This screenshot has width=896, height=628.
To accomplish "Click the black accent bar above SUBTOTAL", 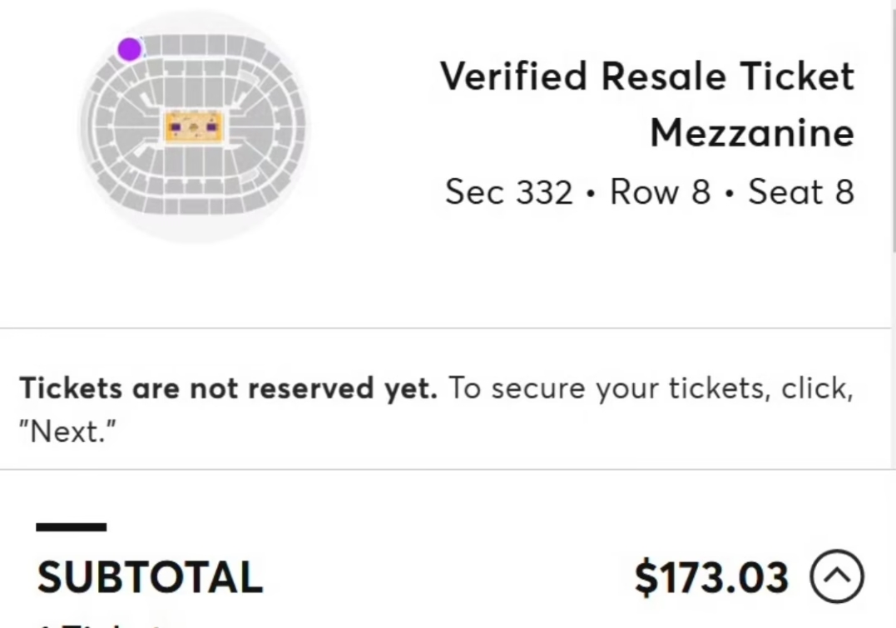I will click(71, 527).
